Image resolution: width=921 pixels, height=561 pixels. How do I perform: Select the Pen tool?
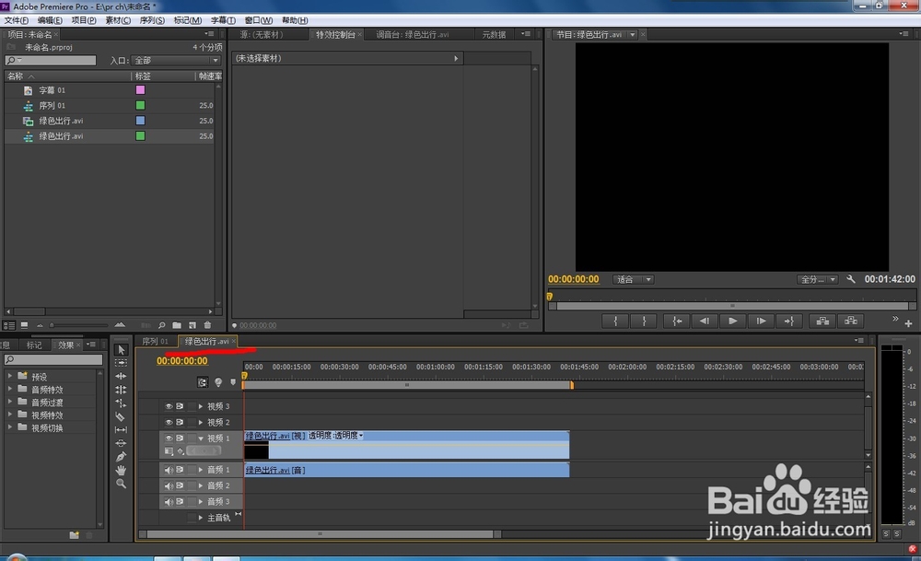coord(121,456)
